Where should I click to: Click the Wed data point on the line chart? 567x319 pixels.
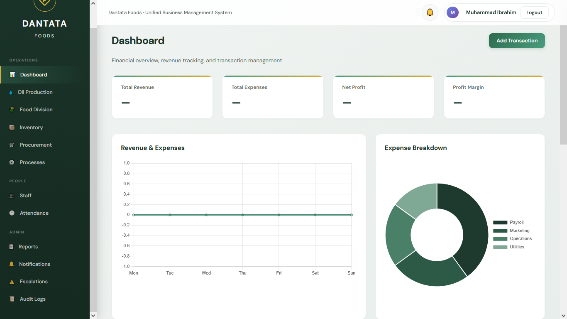(206, 215)
